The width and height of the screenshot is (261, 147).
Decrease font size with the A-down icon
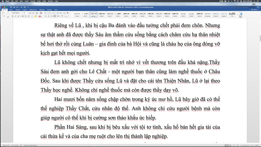pos(33,13)
